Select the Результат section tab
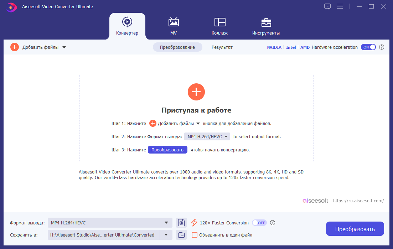The height and width of the screenshot is (249, 393). (x=222, y=47)
